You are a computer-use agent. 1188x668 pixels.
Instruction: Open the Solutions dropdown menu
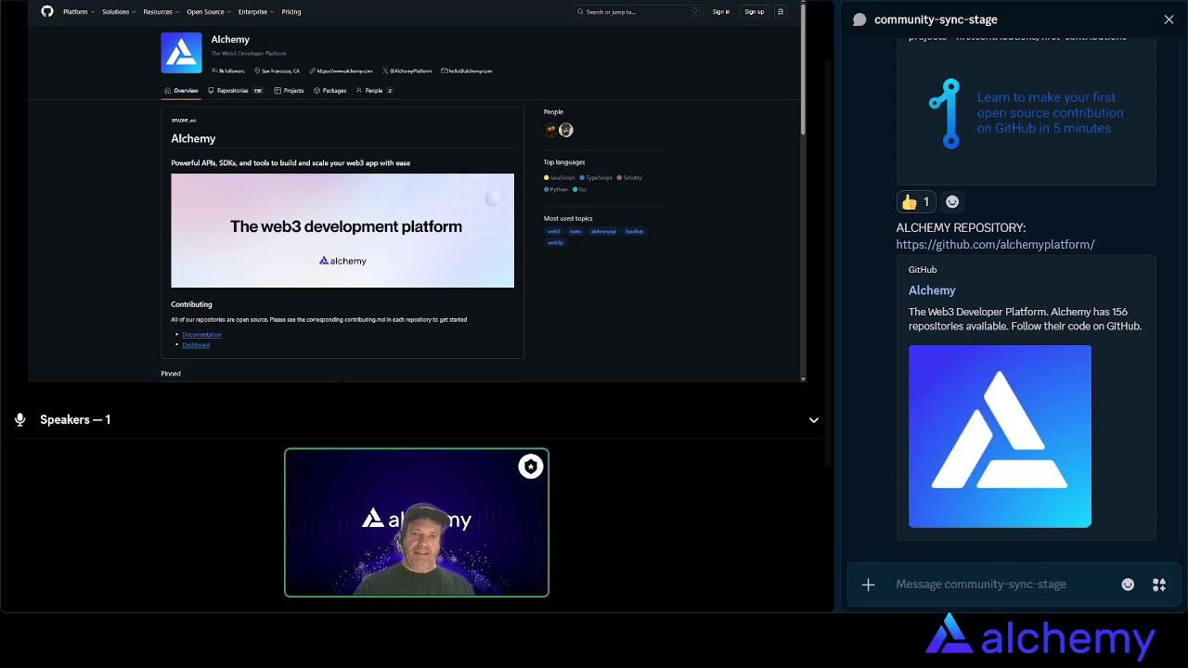click(x=118, y=12)
